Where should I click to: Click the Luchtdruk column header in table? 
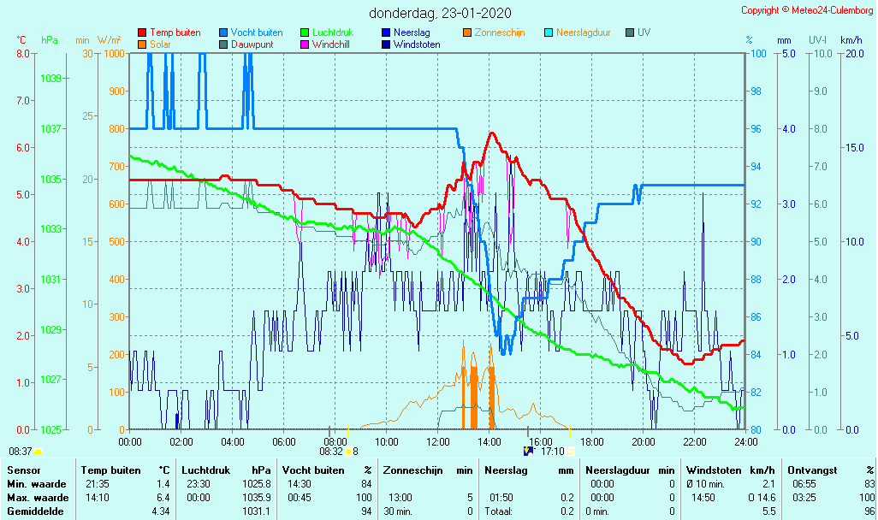pyautogui.click(x=207, y=470)
